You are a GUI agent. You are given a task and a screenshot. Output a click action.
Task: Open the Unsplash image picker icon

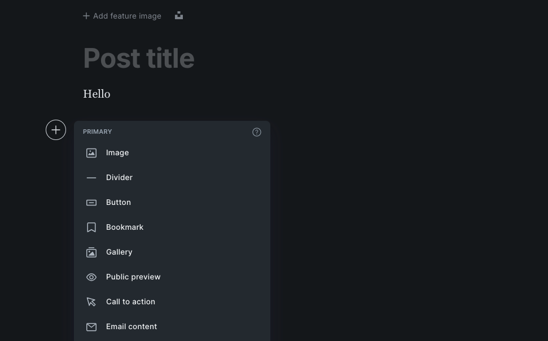[179, 16]
